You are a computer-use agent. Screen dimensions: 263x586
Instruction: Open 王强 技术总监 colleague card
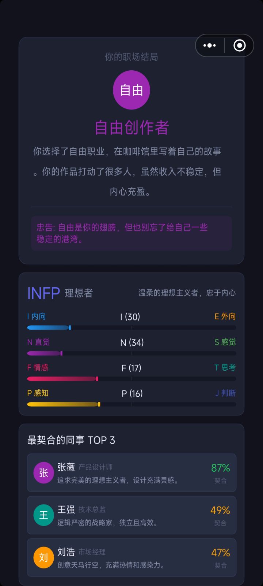pyautogui.click(x=131, y=515)
